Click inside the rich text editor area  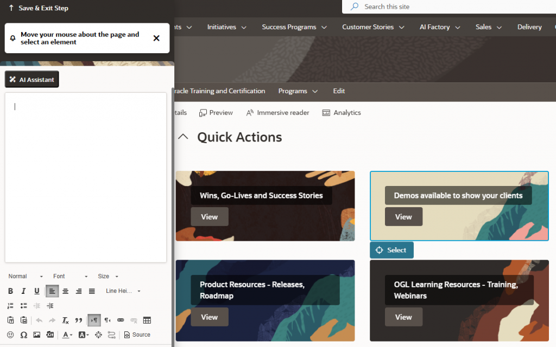85,177
